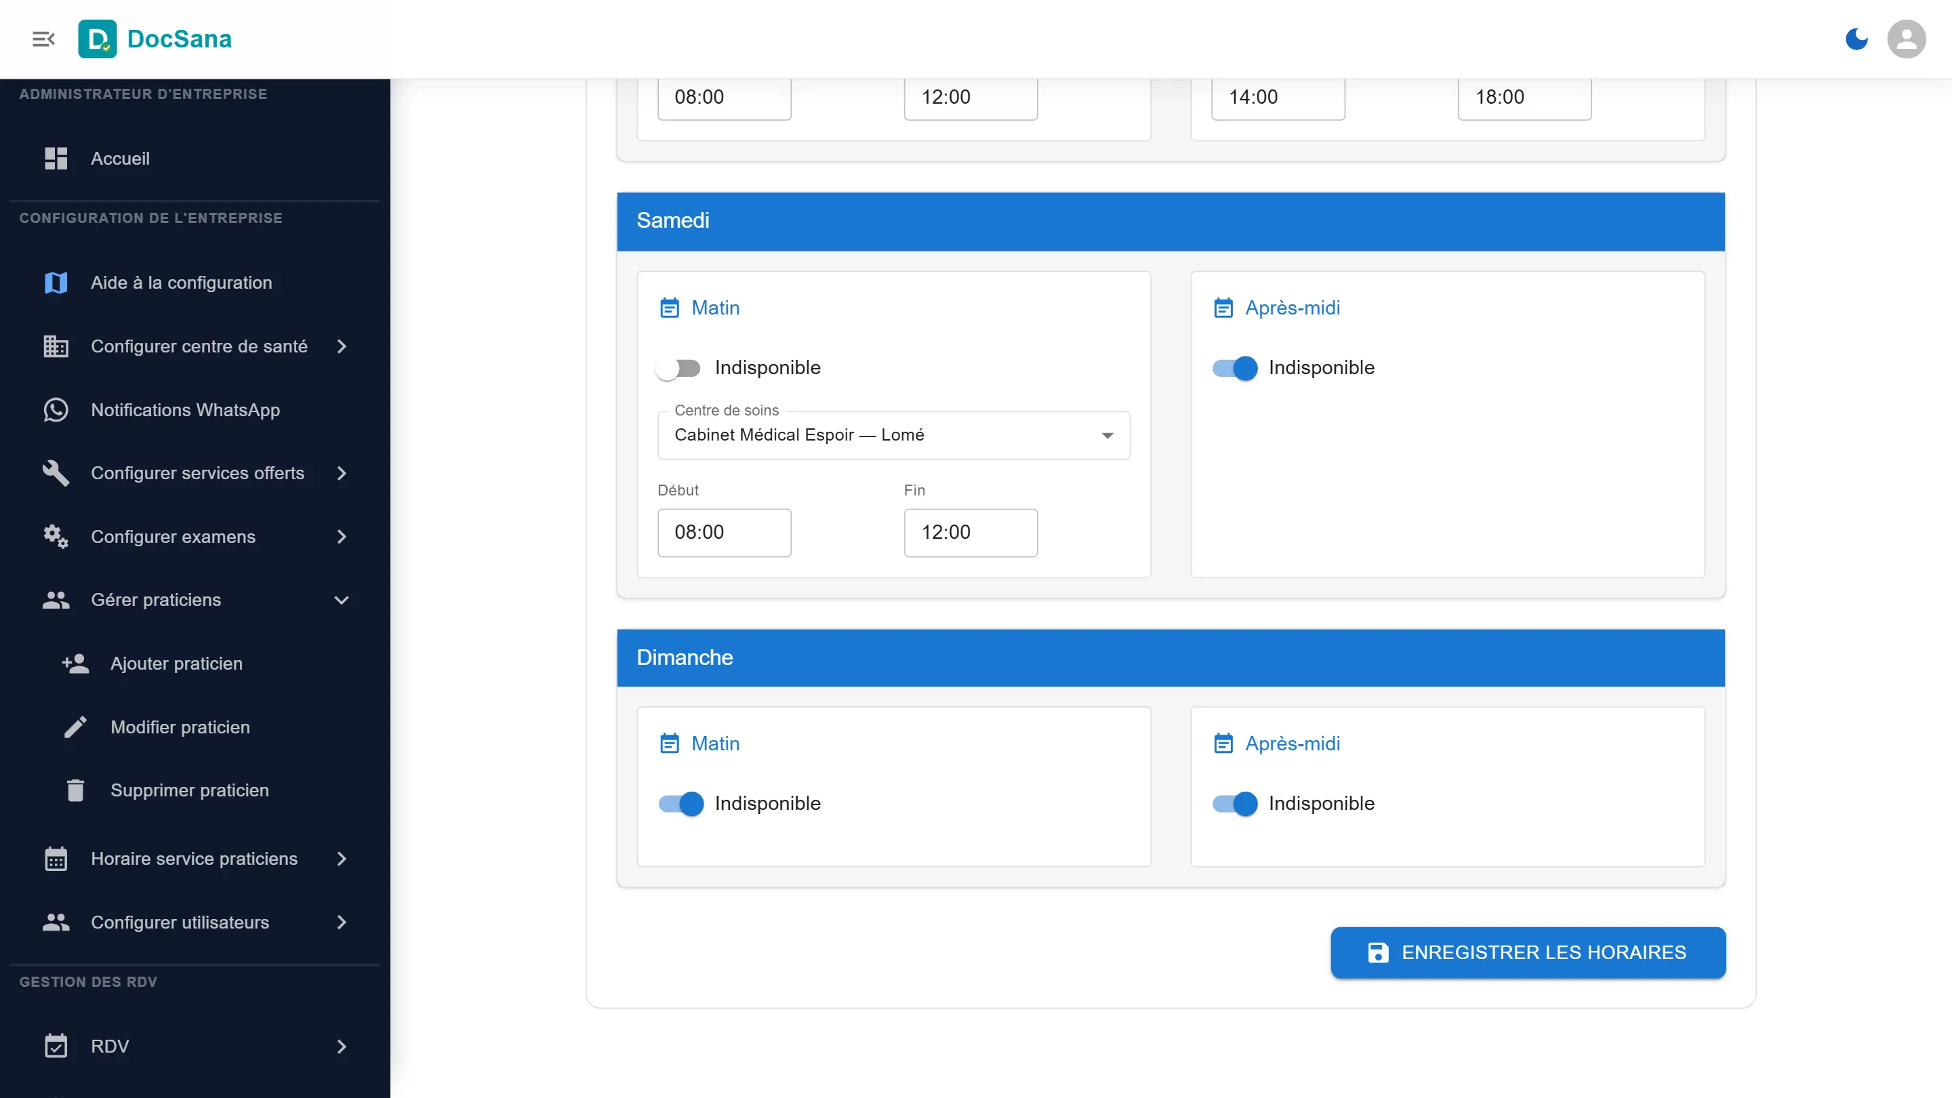Viewport: 1952px width, 1098px height.
Task: Open the user account avatar
Action: (1906, 39)
